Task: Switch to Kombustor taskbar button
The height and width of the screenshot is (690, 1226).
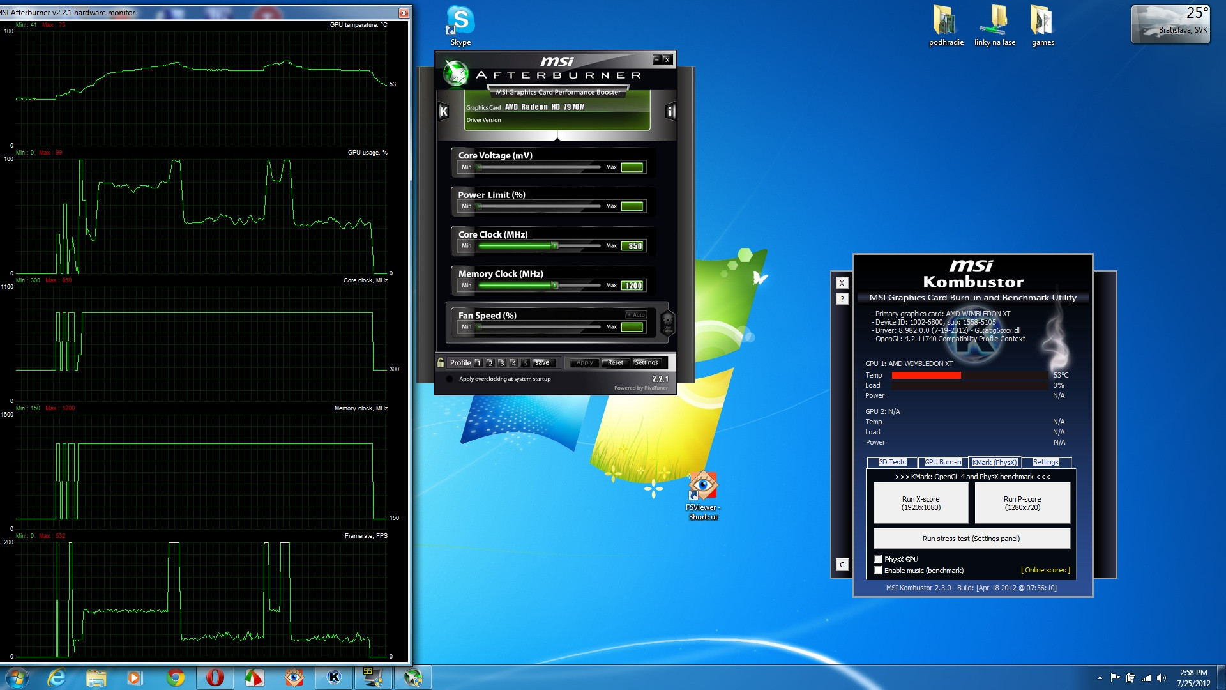Action: (334, 677)
